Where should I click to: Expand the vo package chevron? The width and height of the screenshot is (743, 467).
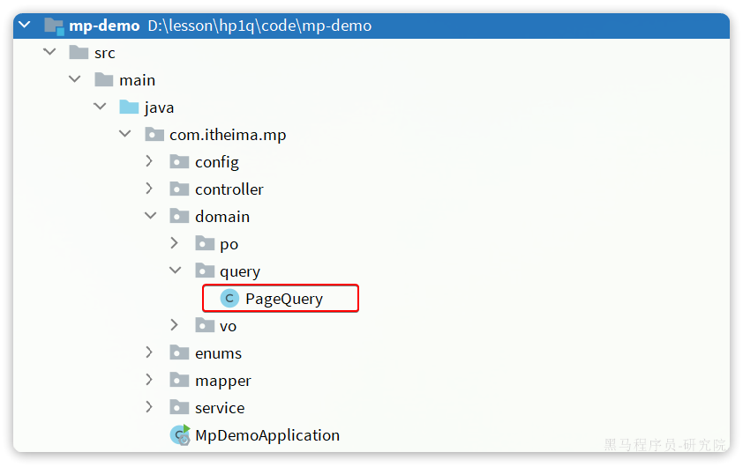(175, 325)
